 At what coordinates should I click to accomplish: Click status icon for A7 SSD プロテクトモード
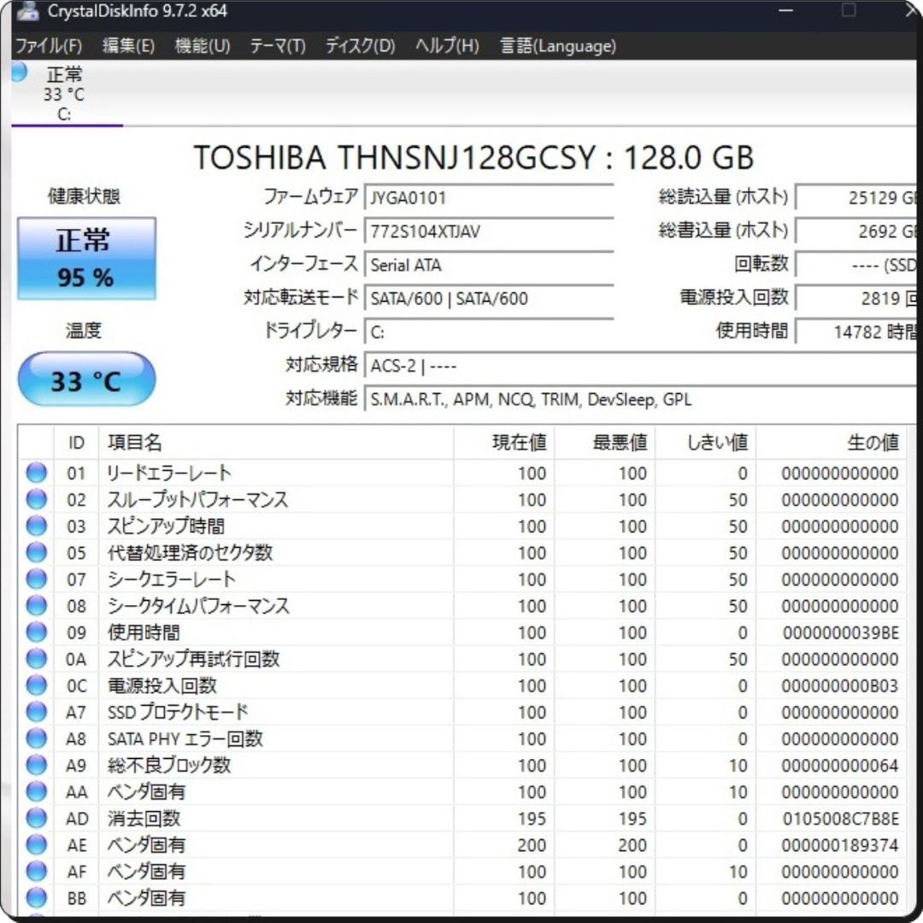tap(37, 712)
